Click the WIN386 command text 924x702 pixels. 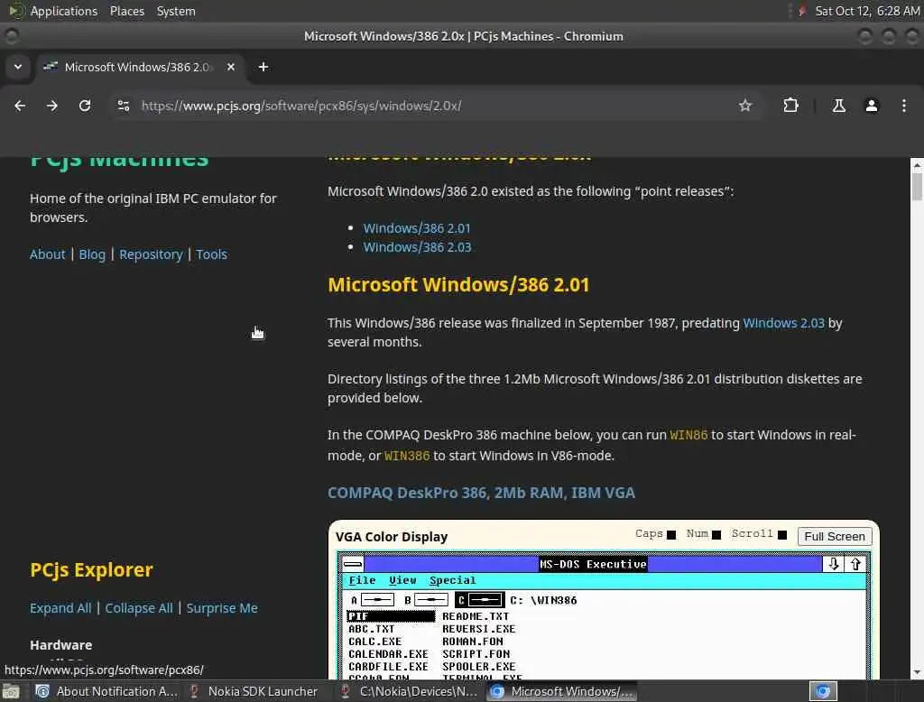click(x=407, y=456)
